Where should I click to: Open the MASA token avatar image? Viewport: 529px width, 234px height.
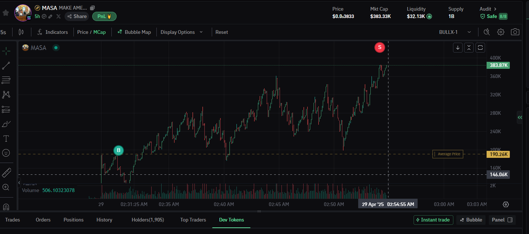click(x=22, y=12)
